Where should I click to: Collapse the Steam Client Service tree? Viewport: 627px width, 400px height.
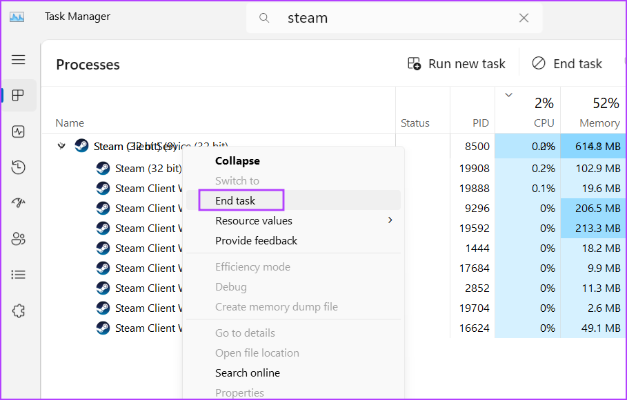tap(237, 160)
